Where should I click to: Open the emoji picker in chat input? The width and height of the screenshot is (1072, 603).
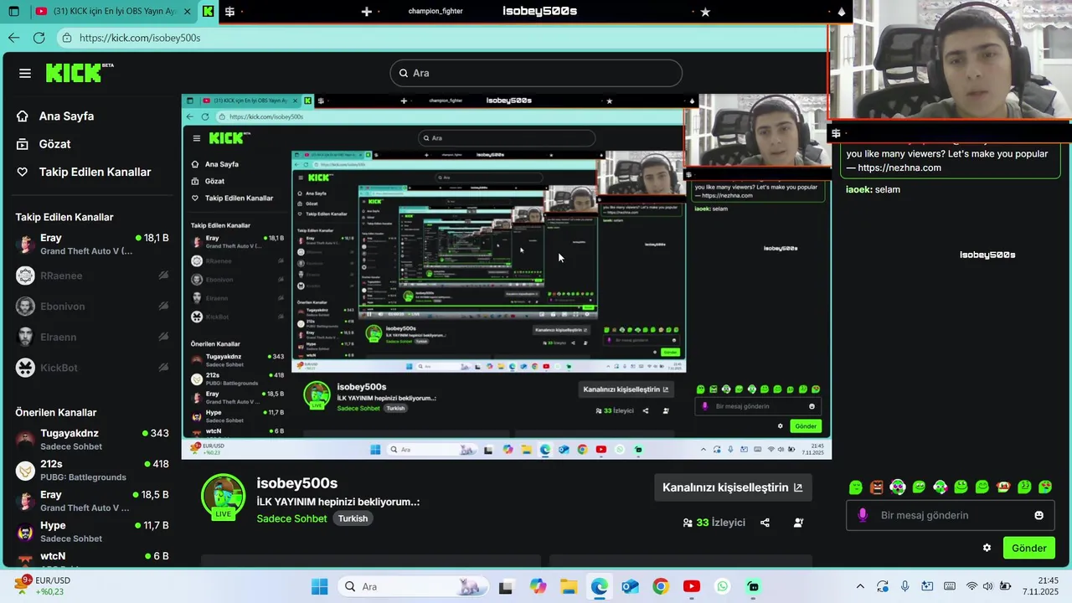[x=1039, y=515]
